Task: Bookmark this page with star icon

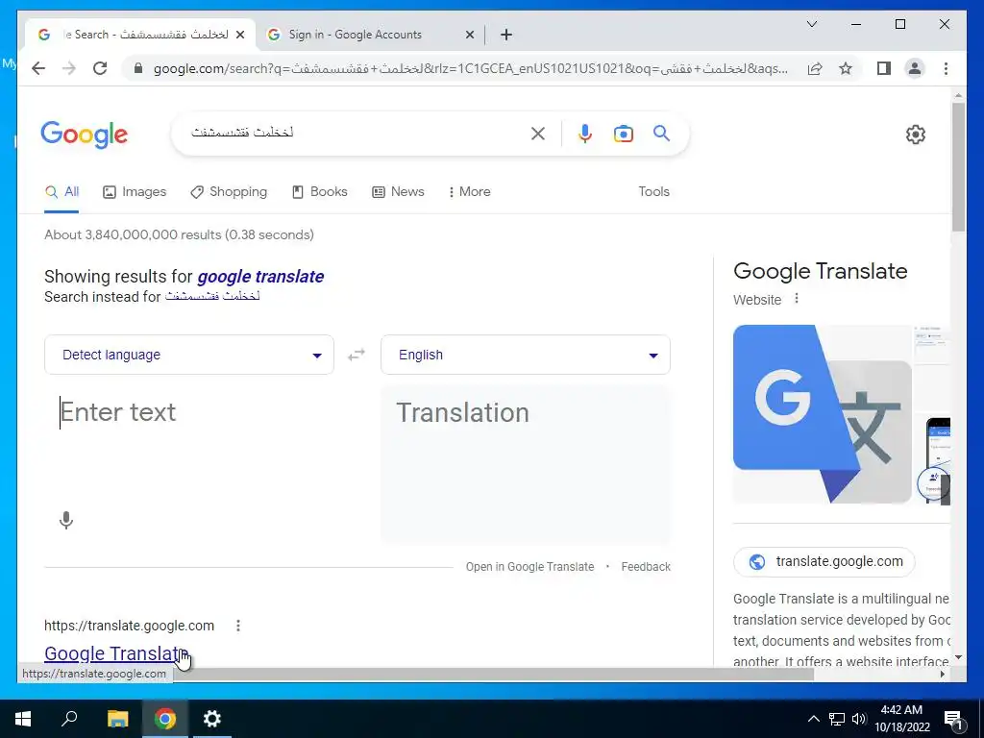Action: click(x=846, y=68)
